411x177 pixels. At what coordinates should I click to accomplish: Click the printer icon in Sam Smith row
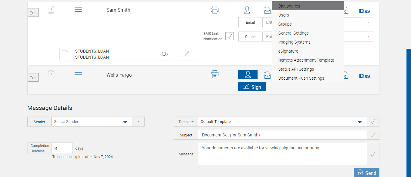tap(215, 10)
